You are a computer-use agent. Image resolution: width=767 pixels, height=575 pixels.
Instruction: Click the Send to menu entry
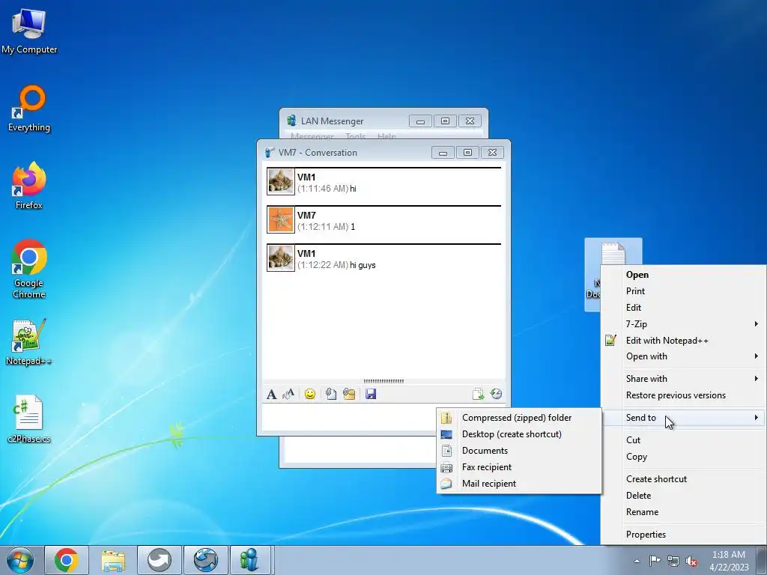pos(683,418)
